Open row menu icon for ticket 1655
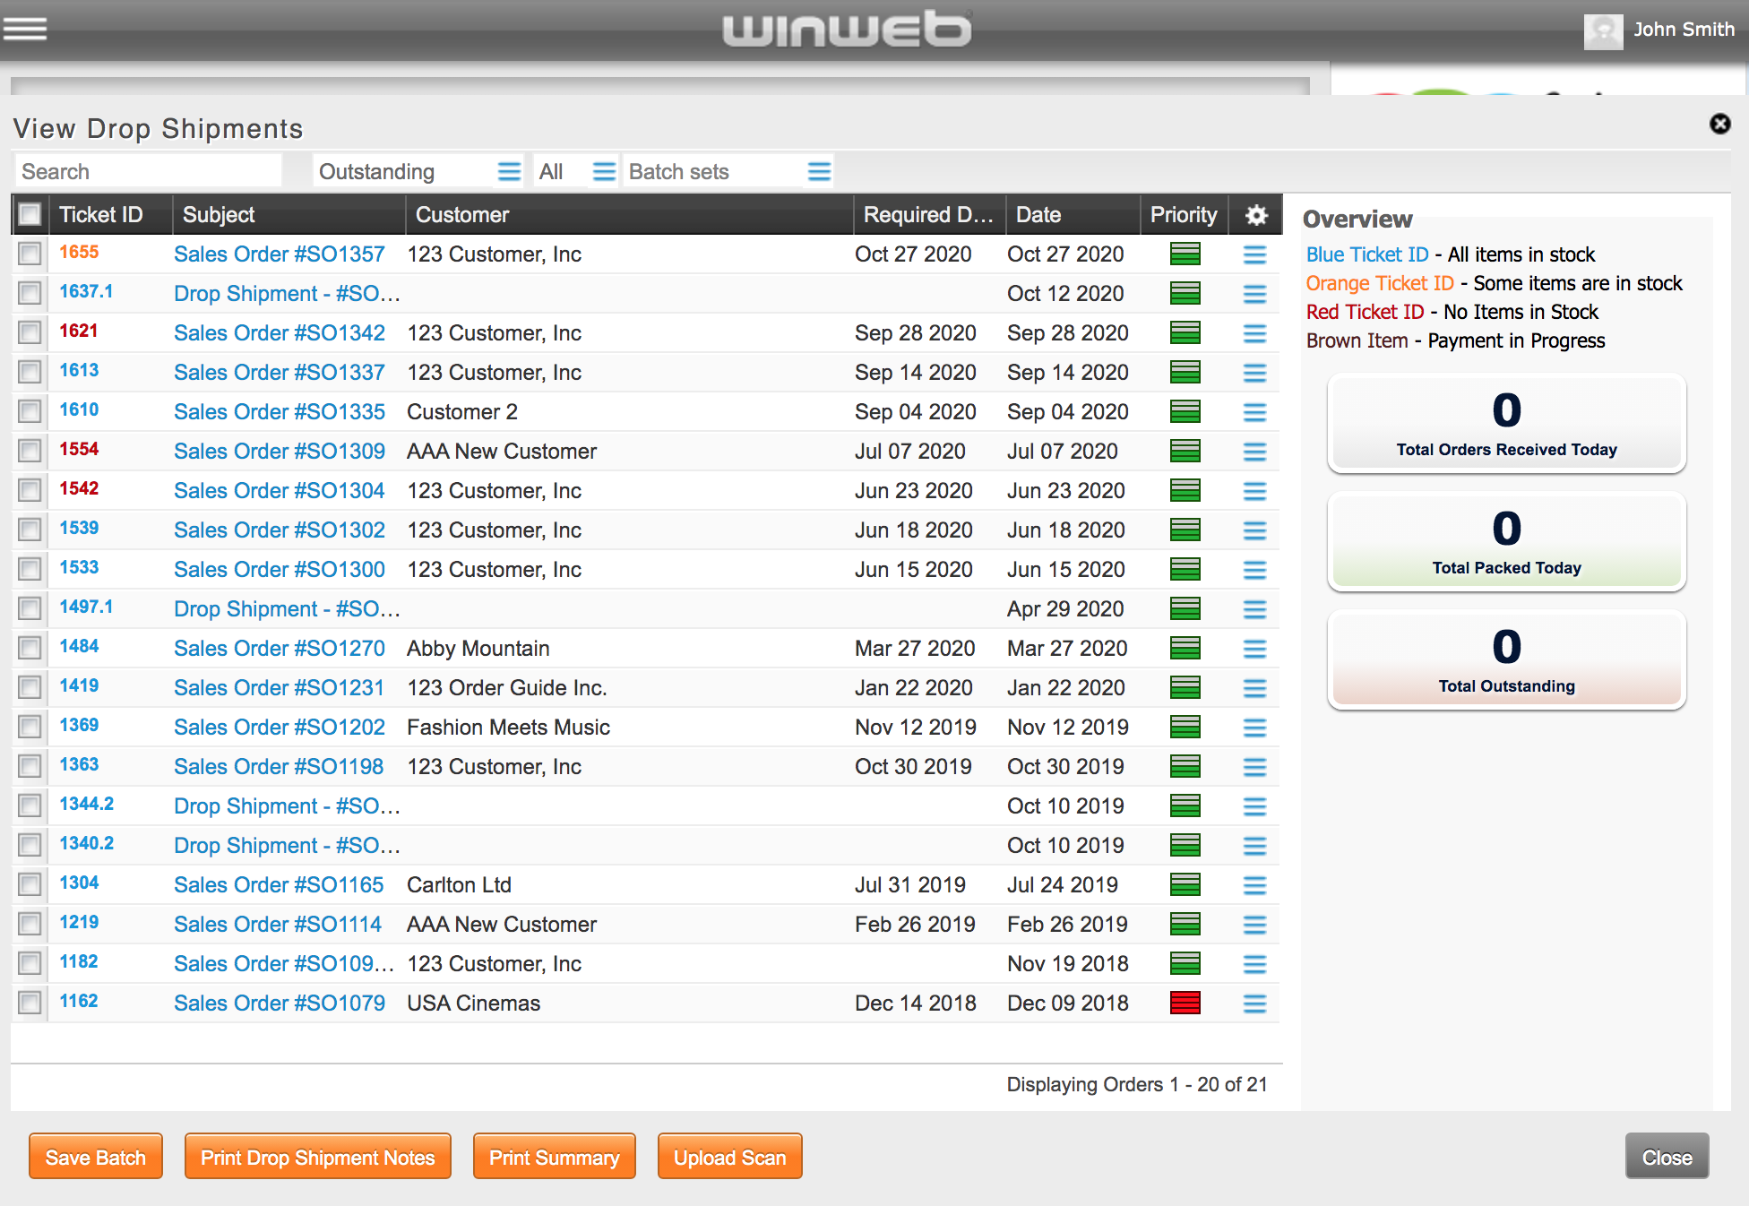The width and height of the screenshot is (1749, 1206). 1254,254
